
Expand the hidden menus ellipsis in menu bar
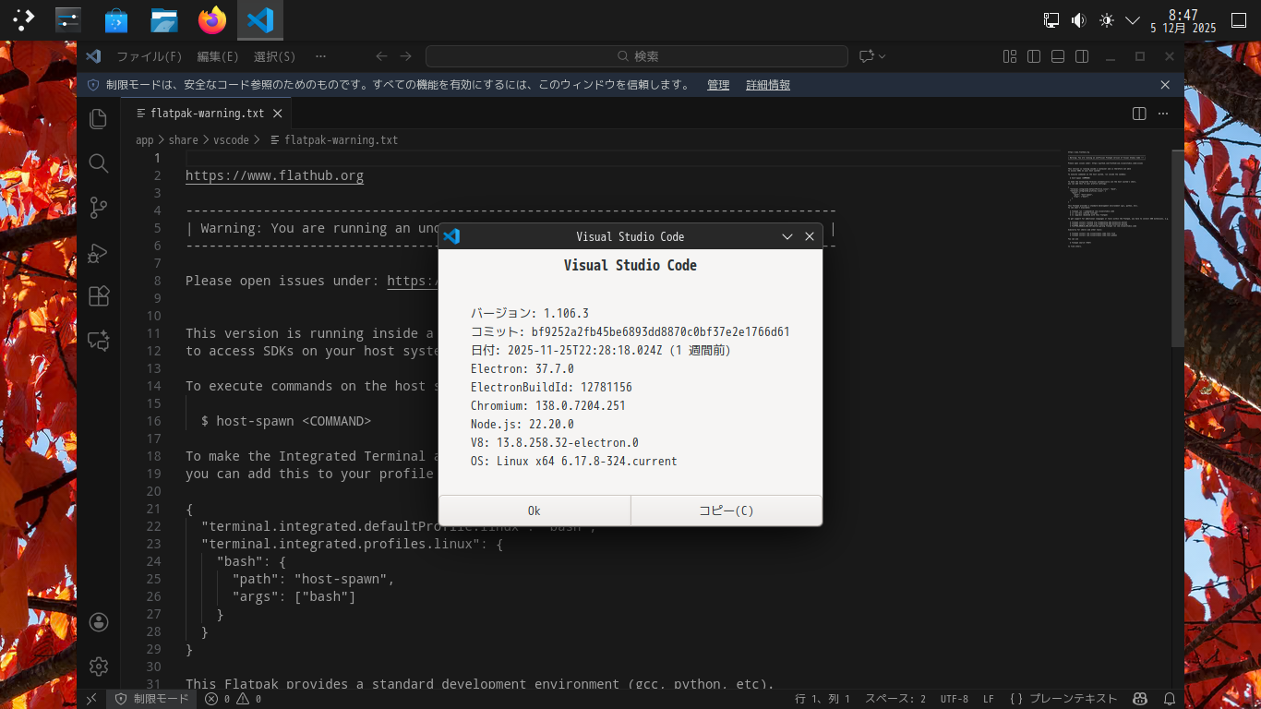(x=320, y=56)
